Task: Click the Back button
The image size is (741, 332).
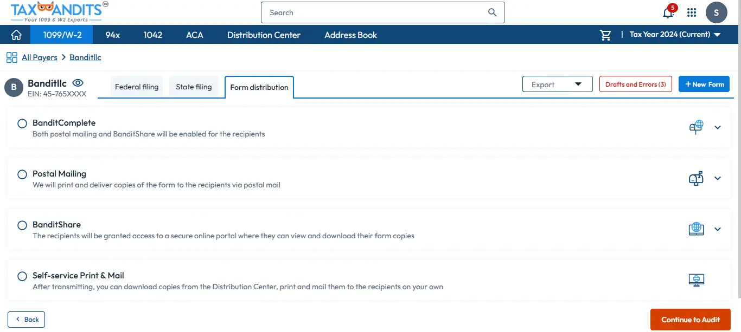Action: tap(27, 320)
